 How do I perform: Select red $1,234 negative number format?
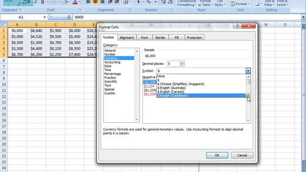click(x=150, y=86)
